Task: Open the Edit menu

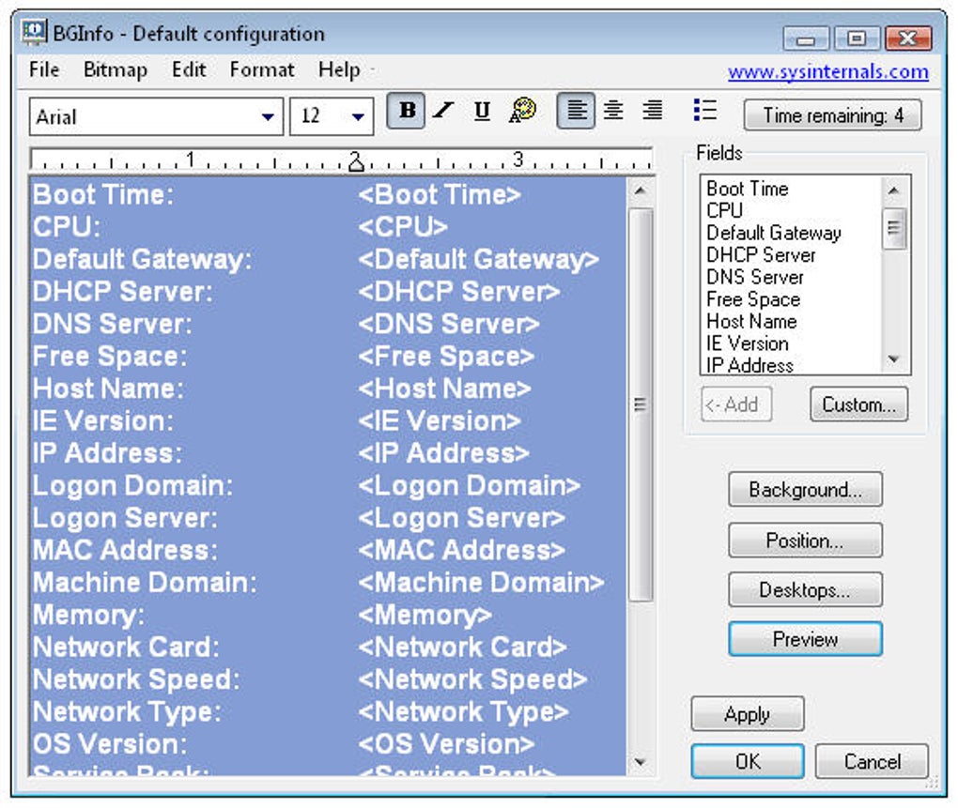Action: click(188, 69)
